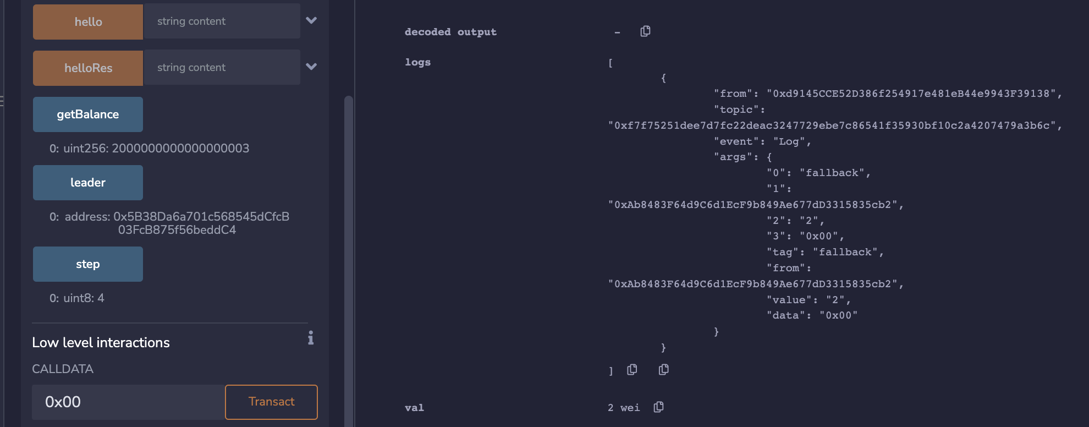Click the leader address result text

point(169,223)
